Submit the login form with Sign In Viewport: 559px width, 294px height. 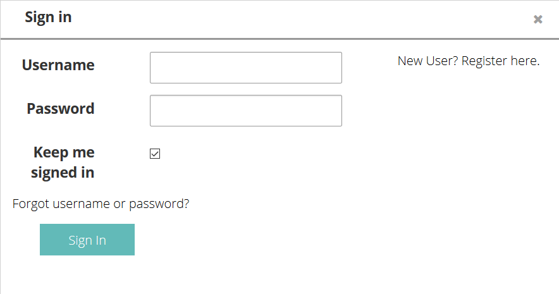pos(87,240)
